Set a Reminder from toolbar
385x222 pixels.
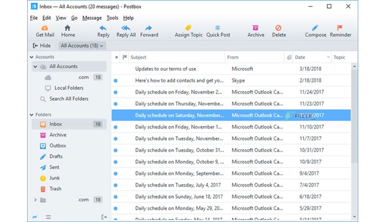340,31
